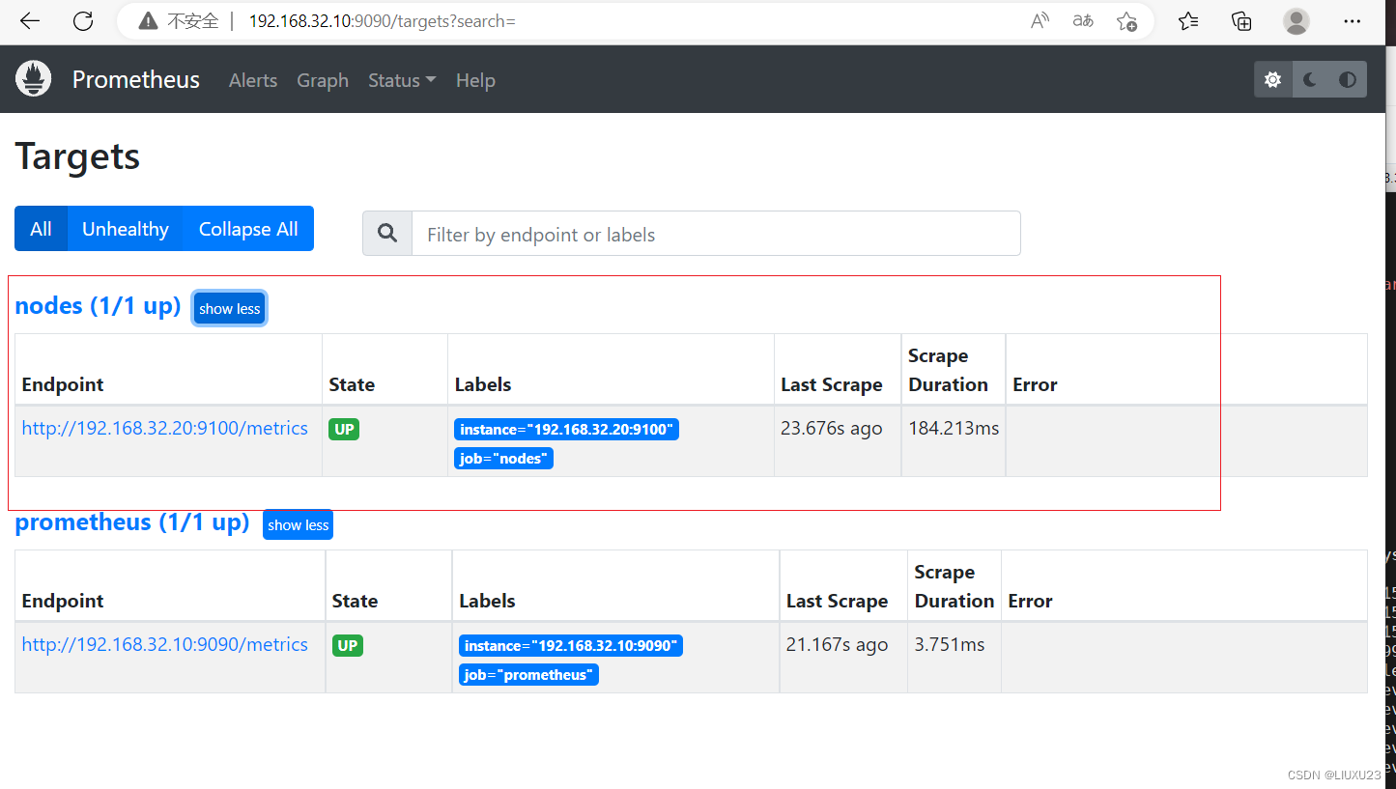
Task: Open http://192.168.32.10:9090/metrics endpoint link
Action: pyautogui.click(x=165, y=644)
